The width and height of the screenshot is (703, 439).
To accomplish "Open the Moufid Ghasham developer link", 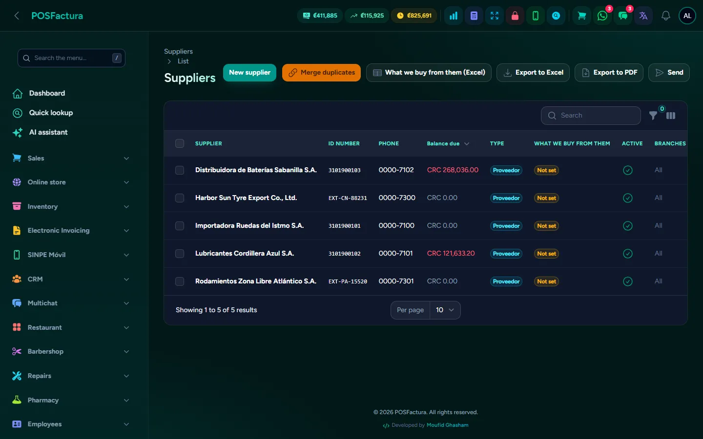I will pyautogui.click(x=448, y=425).
